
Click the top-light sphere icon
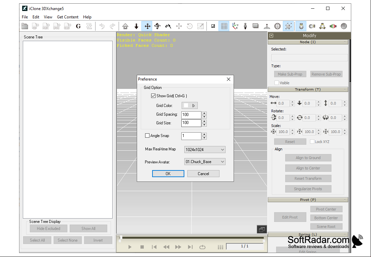tap(301, 26)
